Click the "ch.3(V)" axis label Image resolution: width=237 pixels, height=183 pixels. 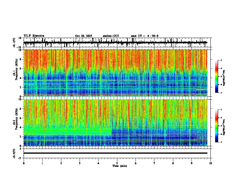point(14,154)
